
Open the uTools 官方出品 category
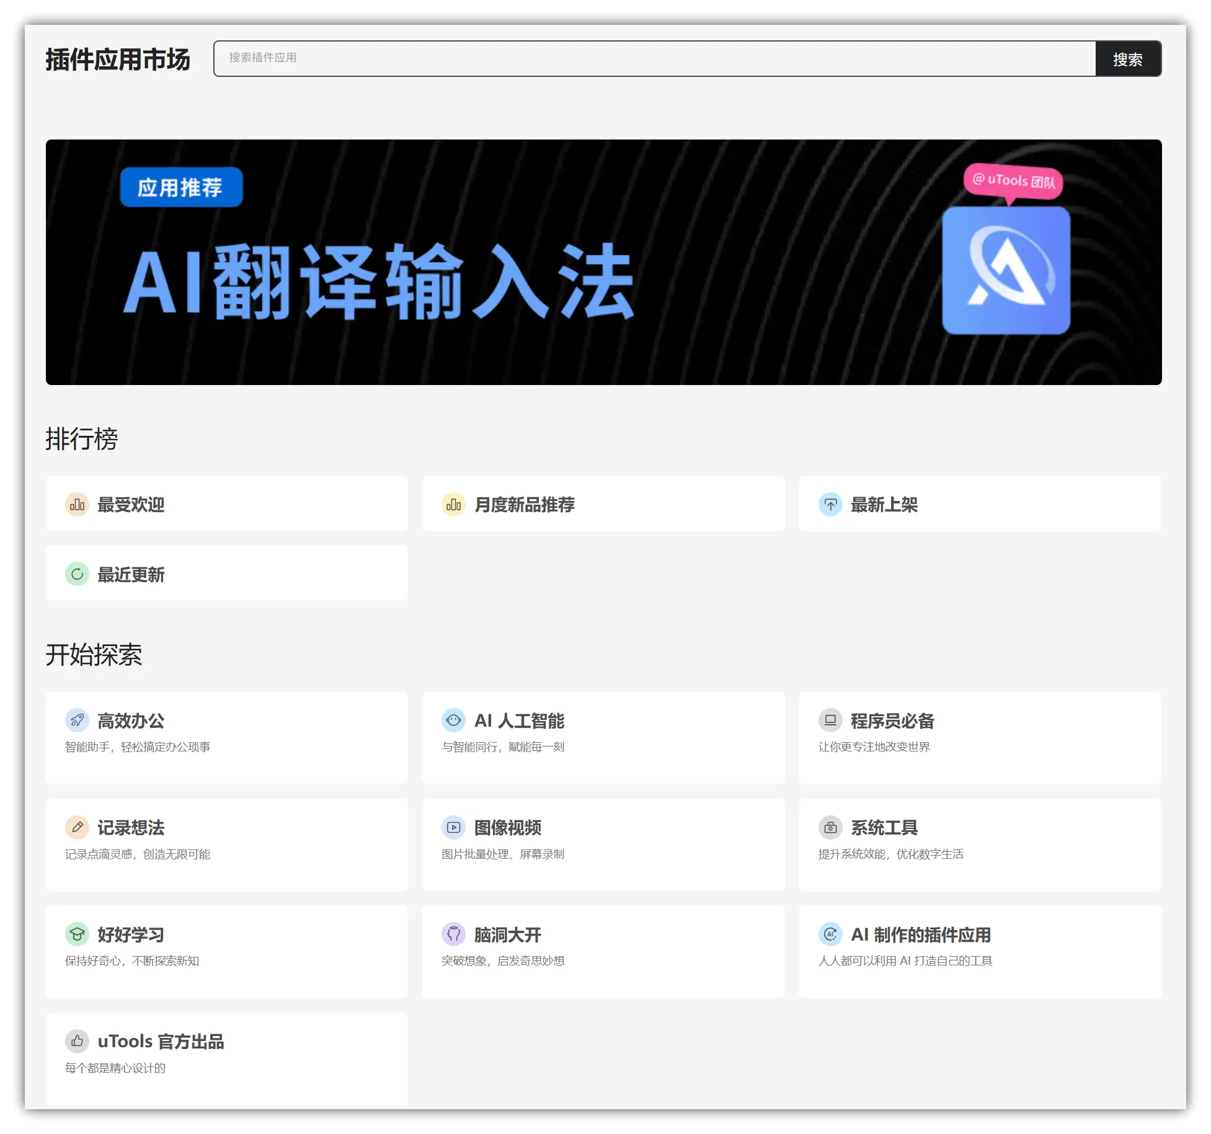click(227, 1059)
